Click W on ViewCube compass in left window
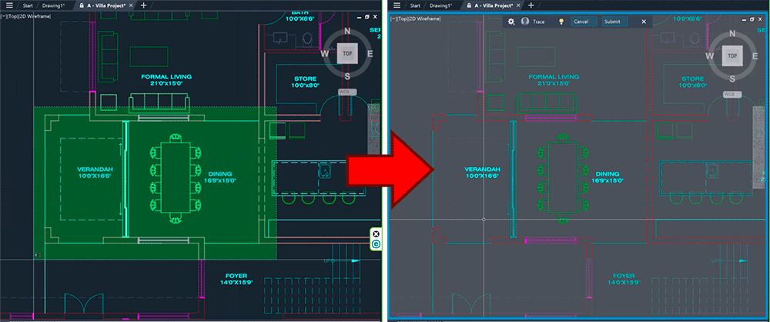Screen dimensions: 770x322 (x=325, y=54)
